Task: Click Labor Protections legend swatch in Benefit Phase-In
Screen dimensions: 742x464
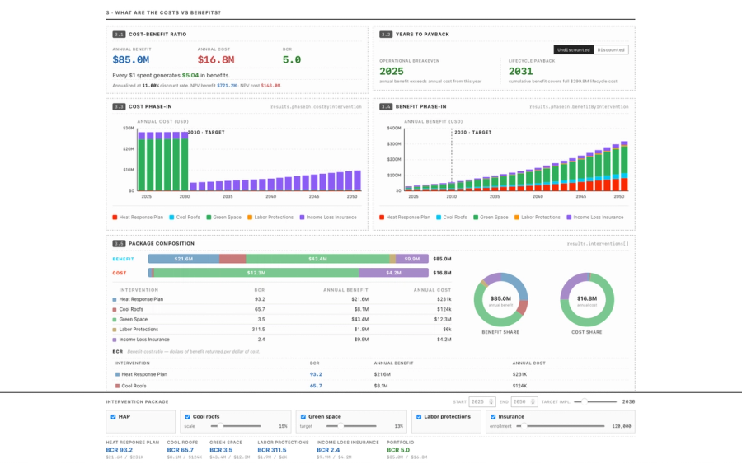Action: tap(517, 218)
